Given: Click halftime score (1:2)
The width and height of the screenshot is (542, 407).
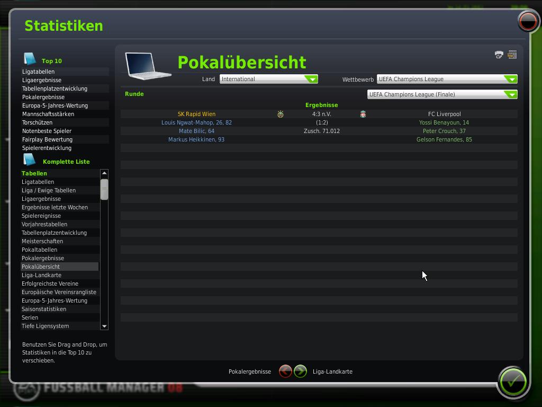Looking at the screenshot, I should [x=322, y=122].
